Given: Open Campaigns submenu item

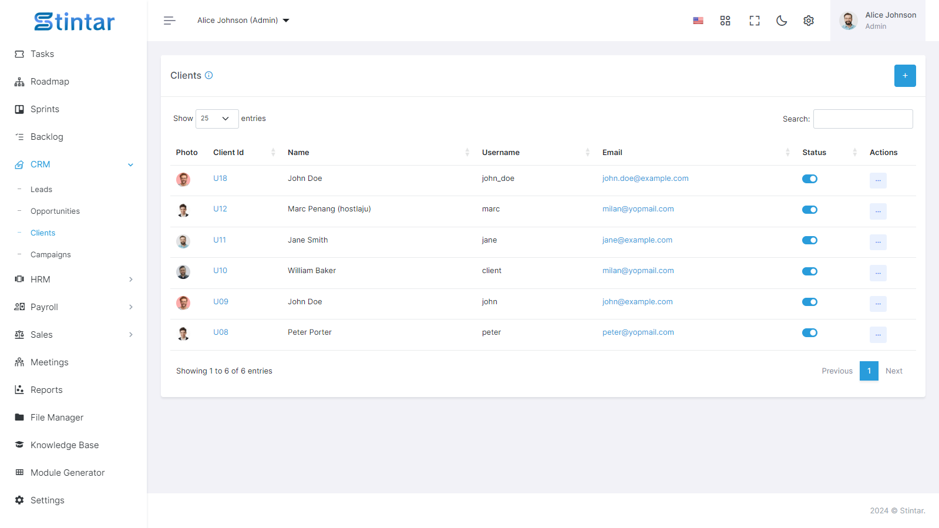Looking at the screenshot, I should tap(51, 255).
